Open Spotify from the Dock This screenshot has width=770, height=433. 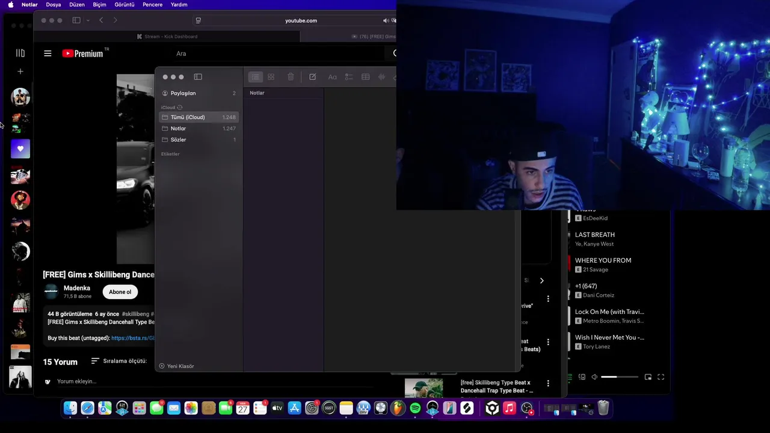415,408
